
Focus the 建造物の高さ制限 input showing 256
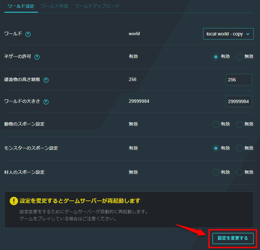(x=239, y=80)
